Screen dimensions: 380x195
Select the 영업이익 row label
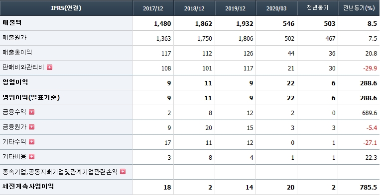15,82
